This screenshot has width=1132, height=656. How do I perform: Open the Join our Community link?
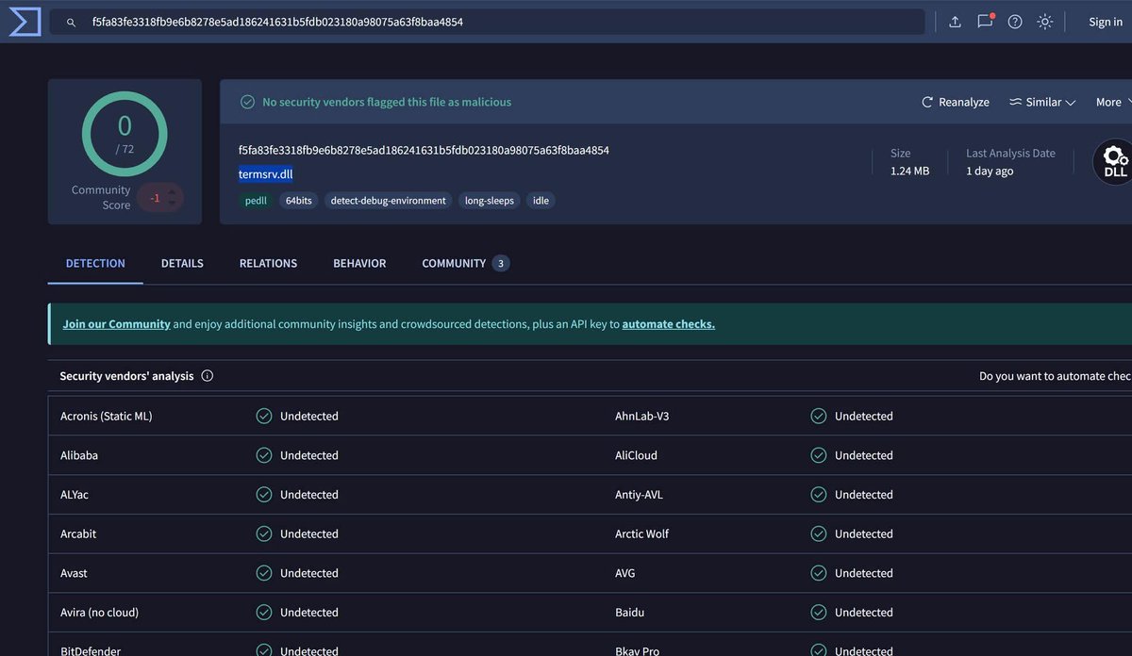116,324
